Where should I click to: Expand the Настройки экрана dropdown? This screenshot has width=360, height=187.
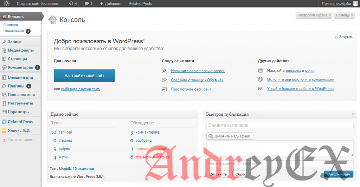pos(314,15)
